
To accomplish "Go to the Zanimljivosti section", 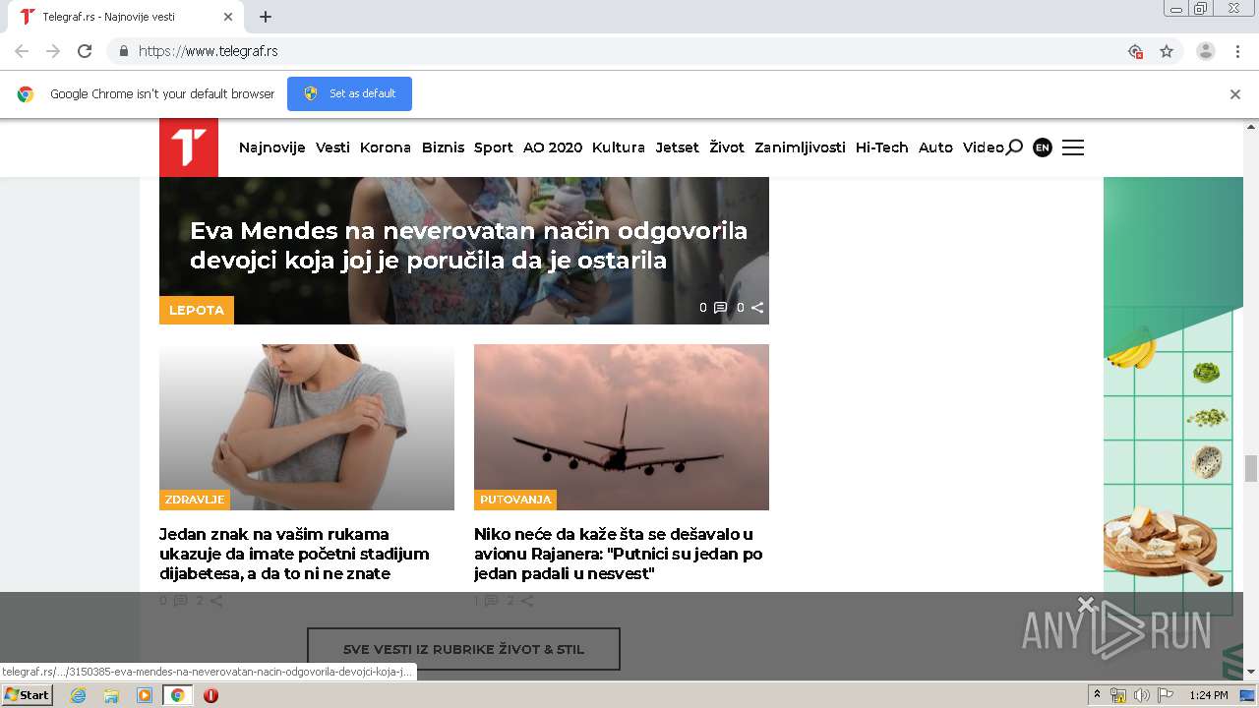I will (800, 147).
